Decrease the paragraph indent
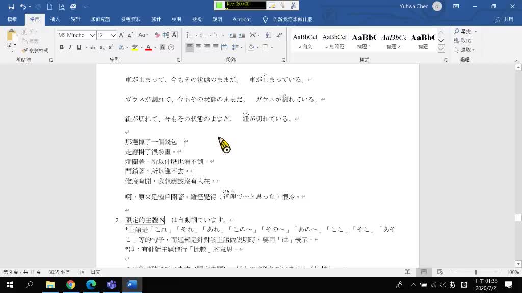 pyautogui.click(x=232, y=35)
